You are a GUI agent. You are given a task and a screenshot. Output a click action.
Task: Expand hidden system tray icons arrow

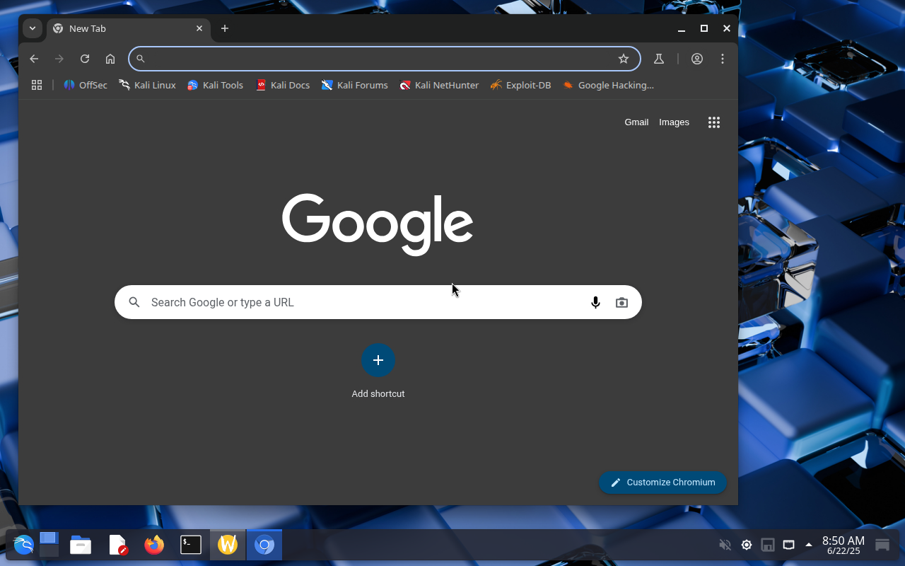[x=809, y=545]
